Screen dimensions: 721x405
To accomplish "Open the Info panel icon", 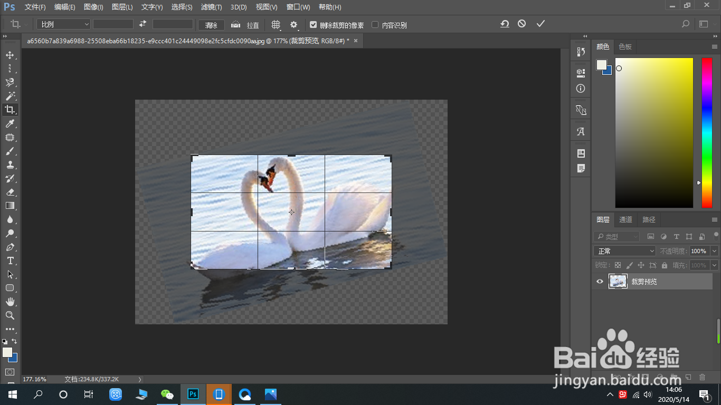I will pos(581,89).
